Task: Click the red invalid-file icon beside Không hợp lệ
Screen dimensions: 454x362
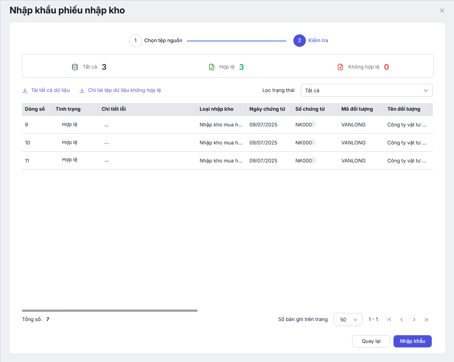Action: point(340,67)
